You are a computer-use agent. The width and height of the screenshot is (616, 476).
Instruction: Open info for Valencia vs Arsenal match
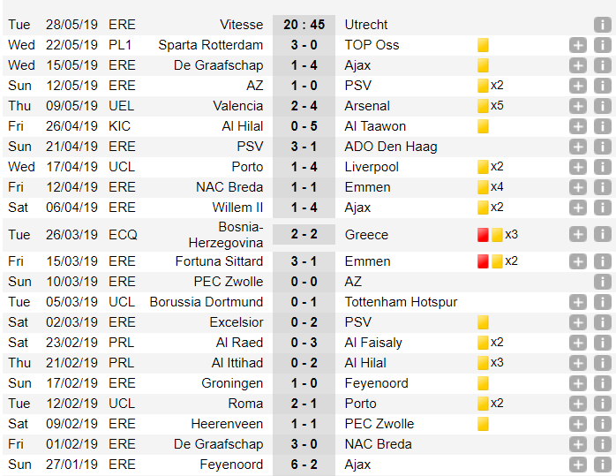602,106
